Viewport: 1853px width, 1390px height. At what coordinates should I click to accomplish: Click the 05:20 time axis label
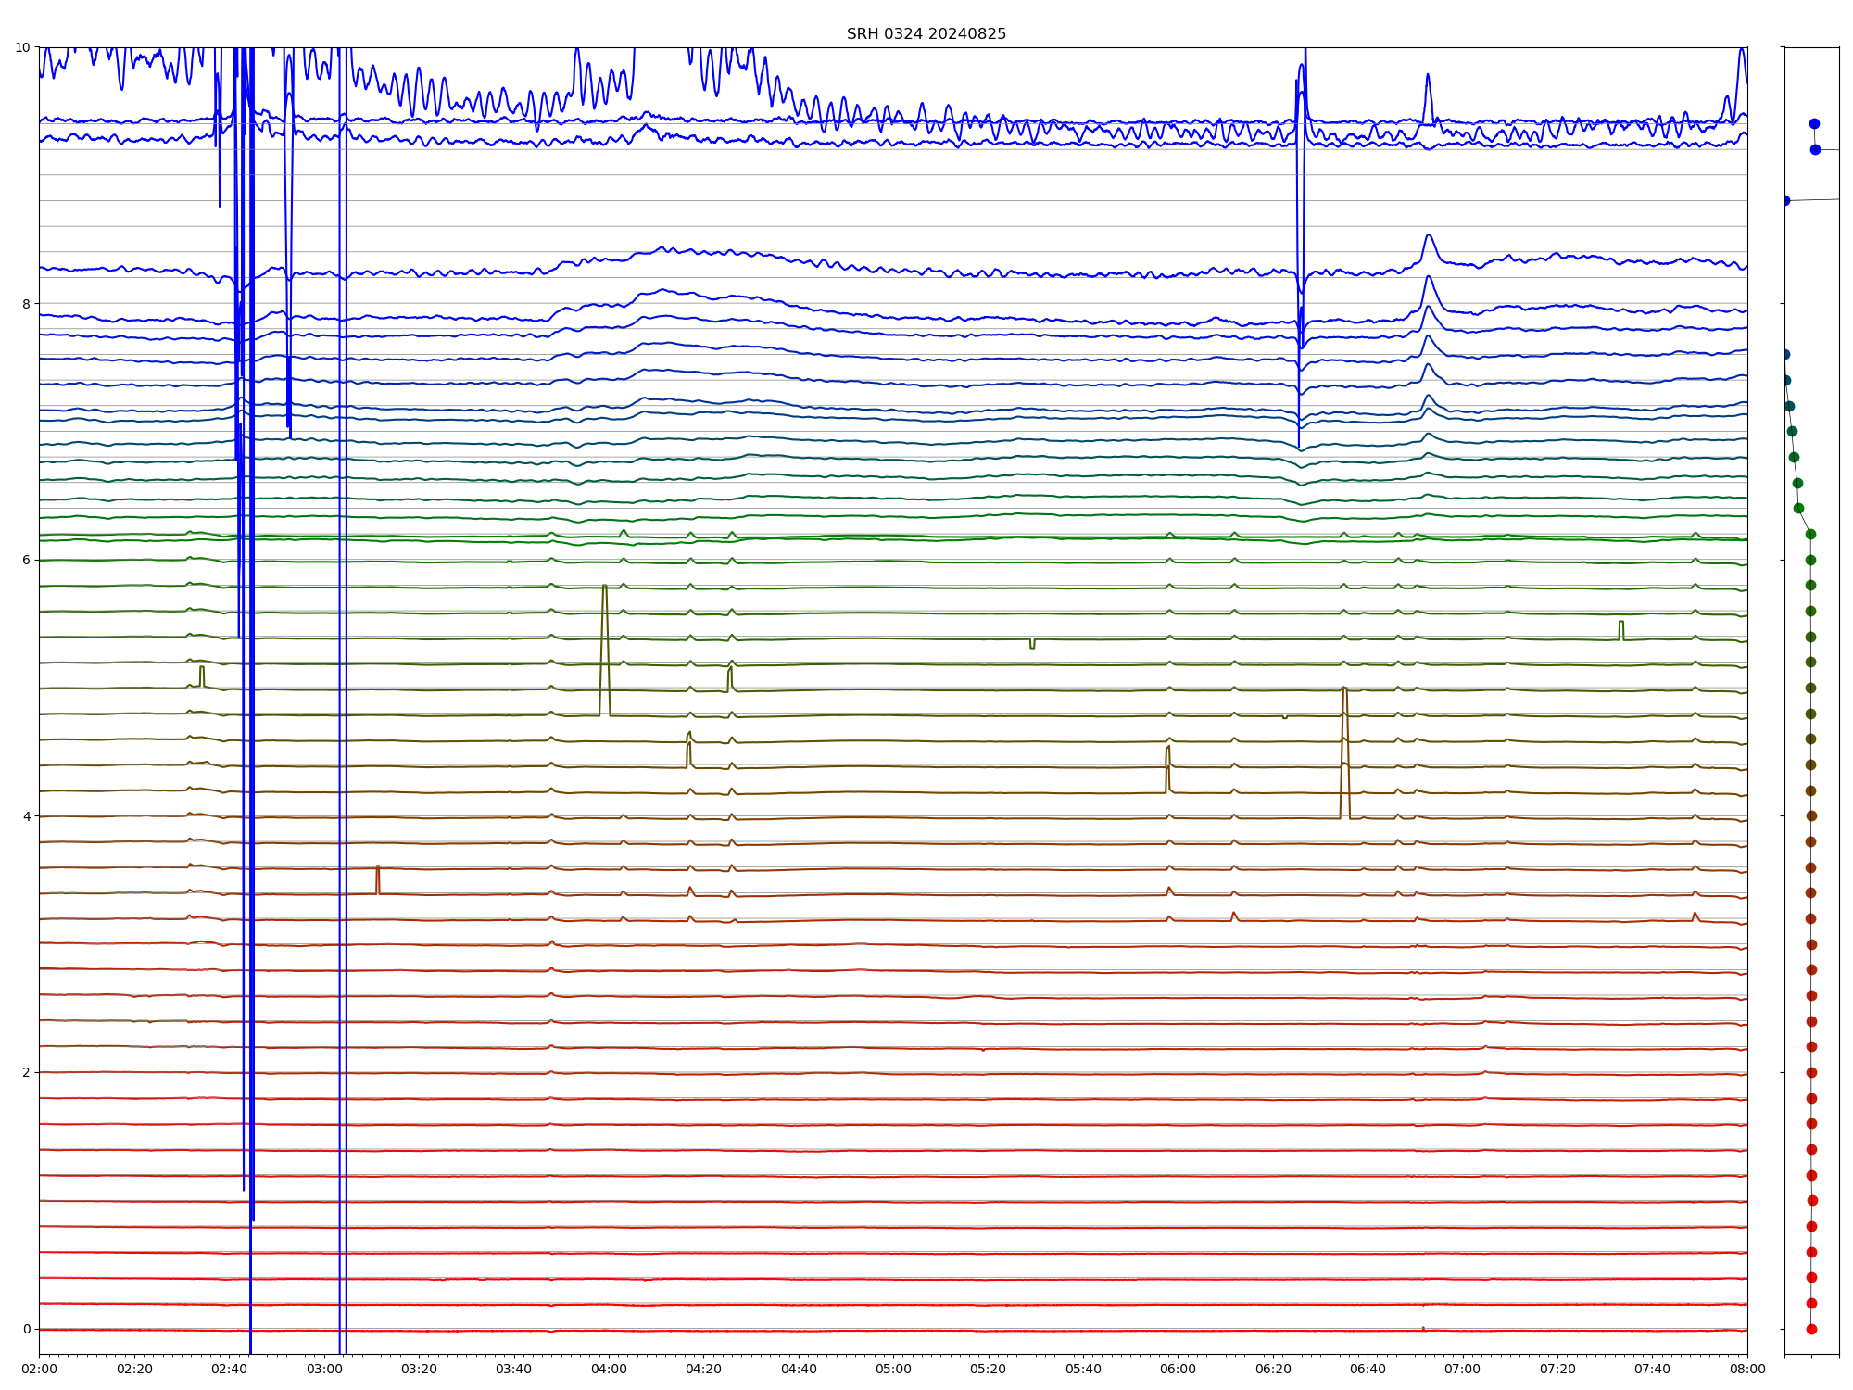pyautogui.click(x=988, y=1369)
